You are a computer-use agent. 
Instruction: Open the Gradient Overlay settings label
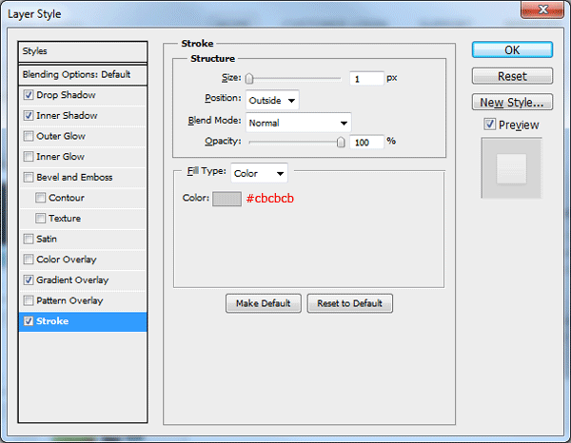[72, 280]
